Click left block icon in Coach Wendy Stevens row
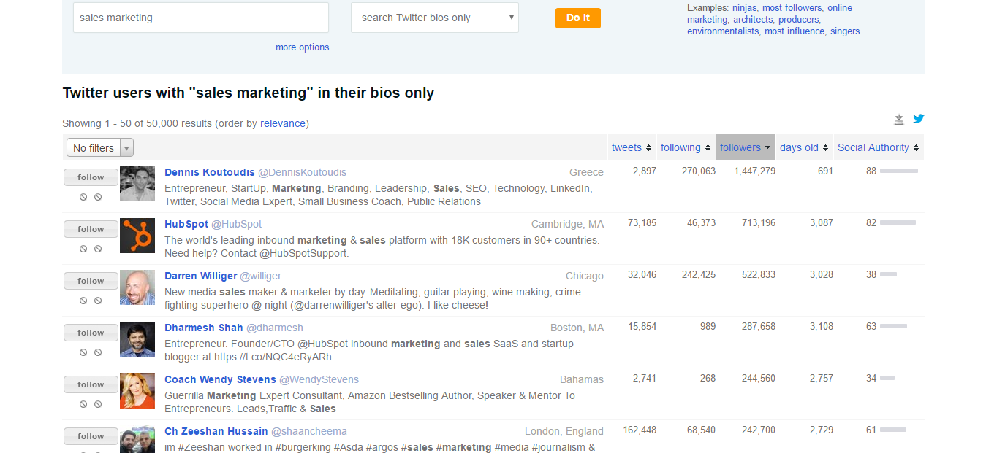This screenshot has width=986, height=453. 83,404
